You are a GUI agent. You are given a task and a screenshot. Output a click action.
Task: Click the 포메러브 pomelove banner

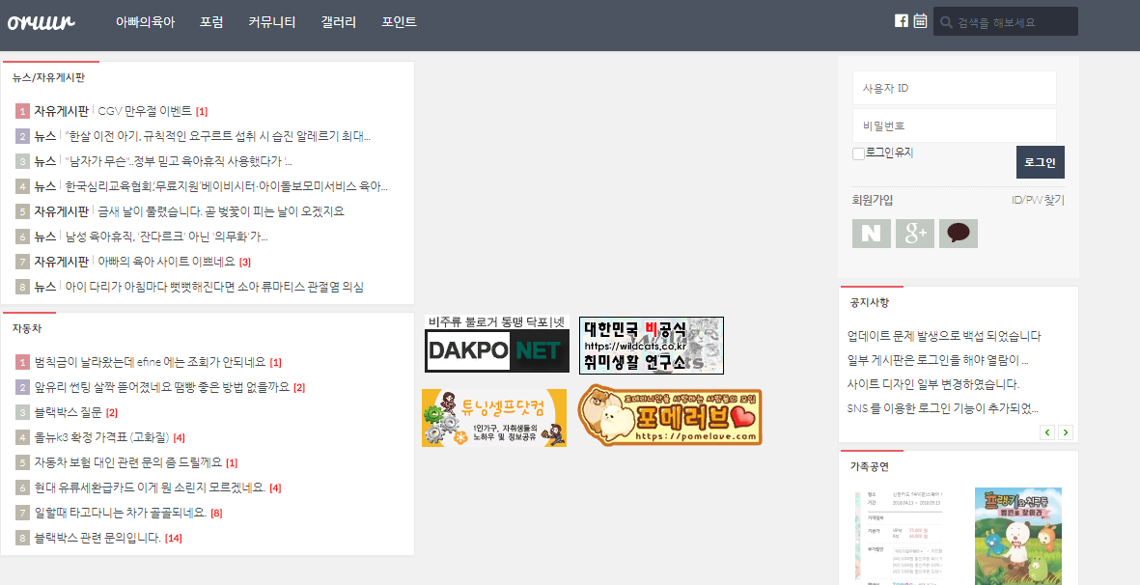[x=669, y=415]
